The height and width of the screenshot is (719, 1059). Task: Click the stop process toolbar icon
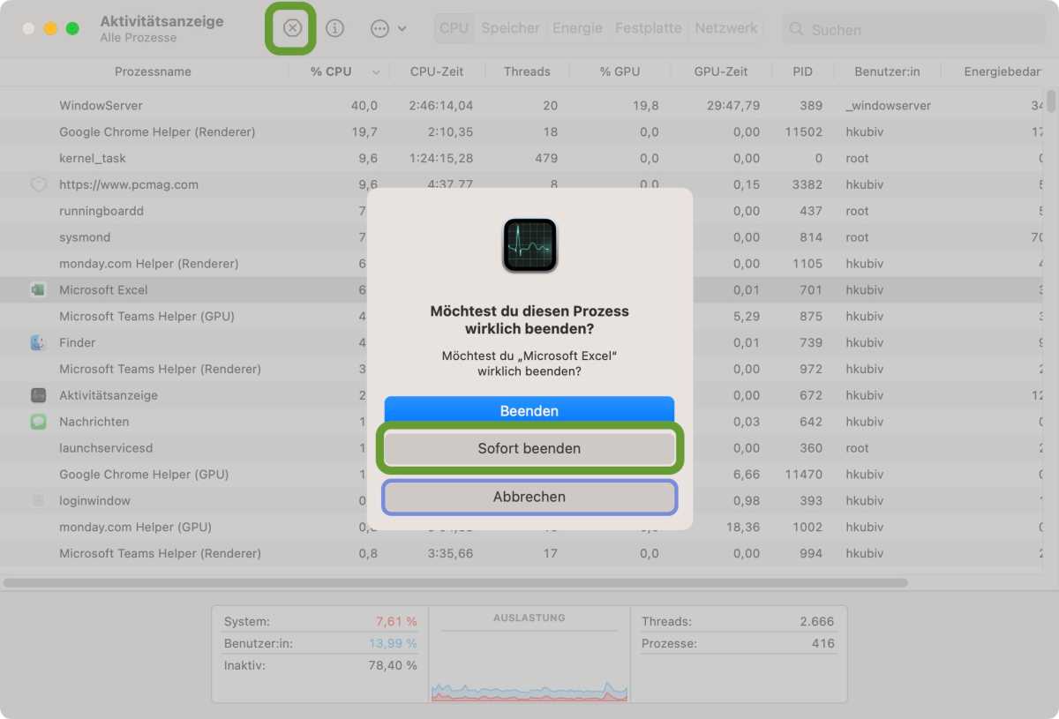point(292,28)
